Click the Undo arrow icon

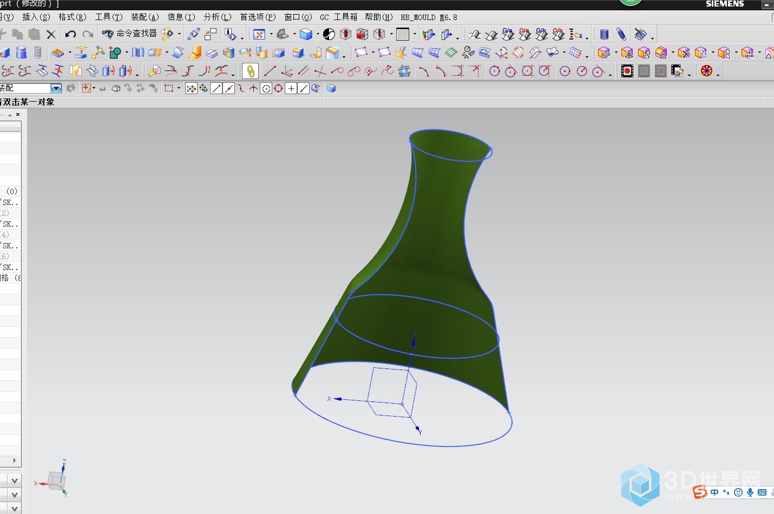pyautogui.click(x=70, y=35)
